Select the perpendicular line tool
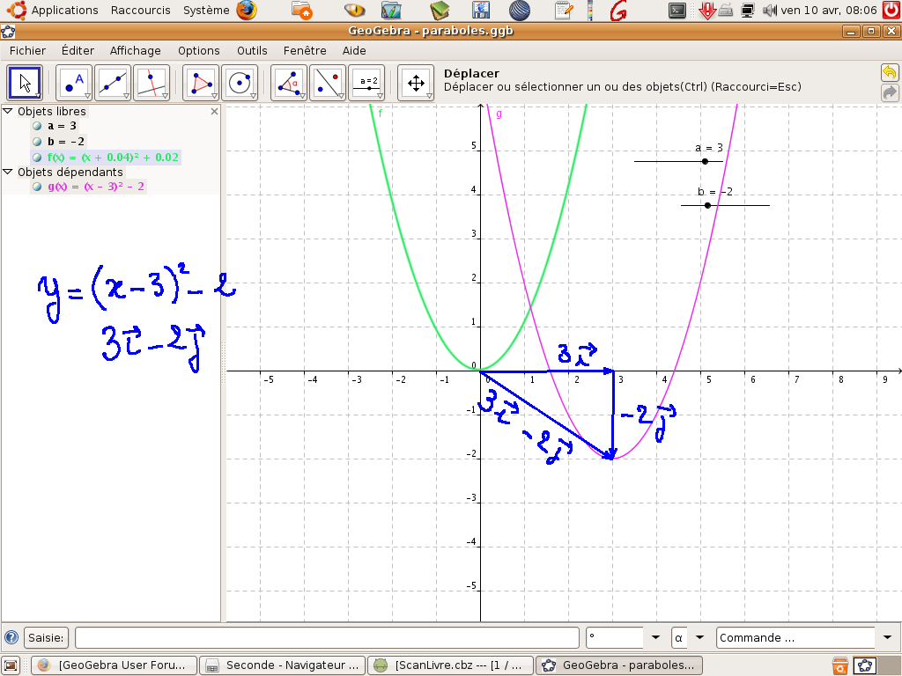902x676 pixels. [152, 84]
